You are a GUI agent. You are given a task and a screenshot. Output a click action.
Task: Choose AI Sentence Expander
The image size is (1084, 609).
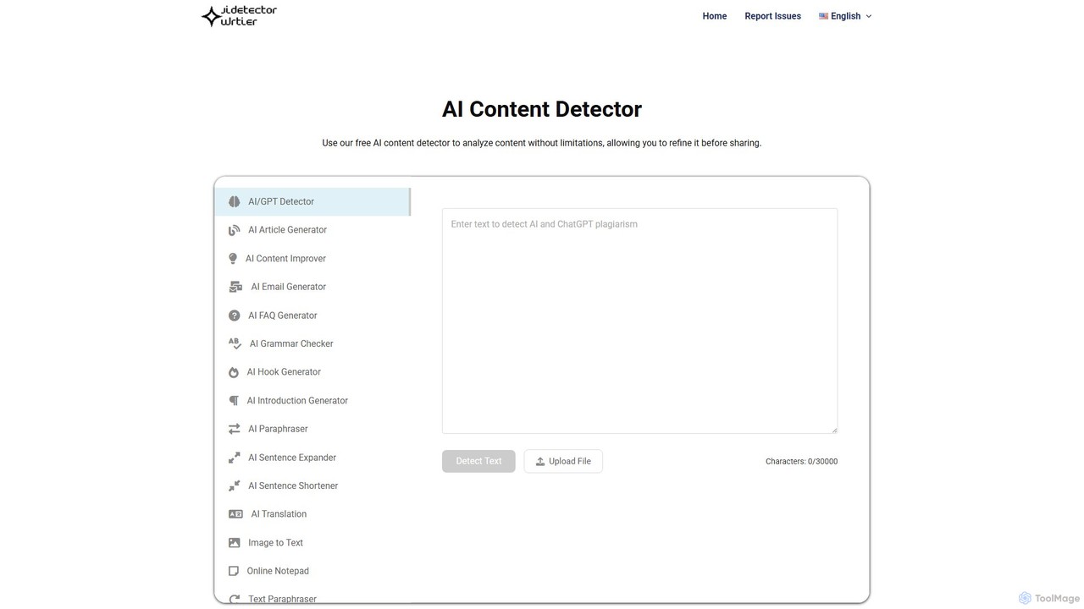coord(312,458)
